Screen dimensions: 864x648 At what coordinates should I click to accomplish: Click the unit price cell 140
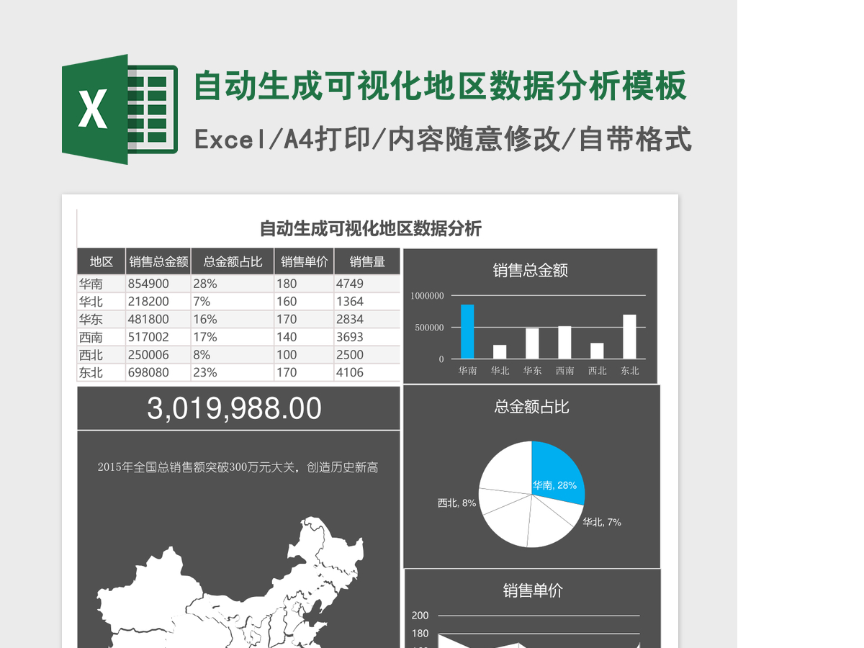pos(304,337)
